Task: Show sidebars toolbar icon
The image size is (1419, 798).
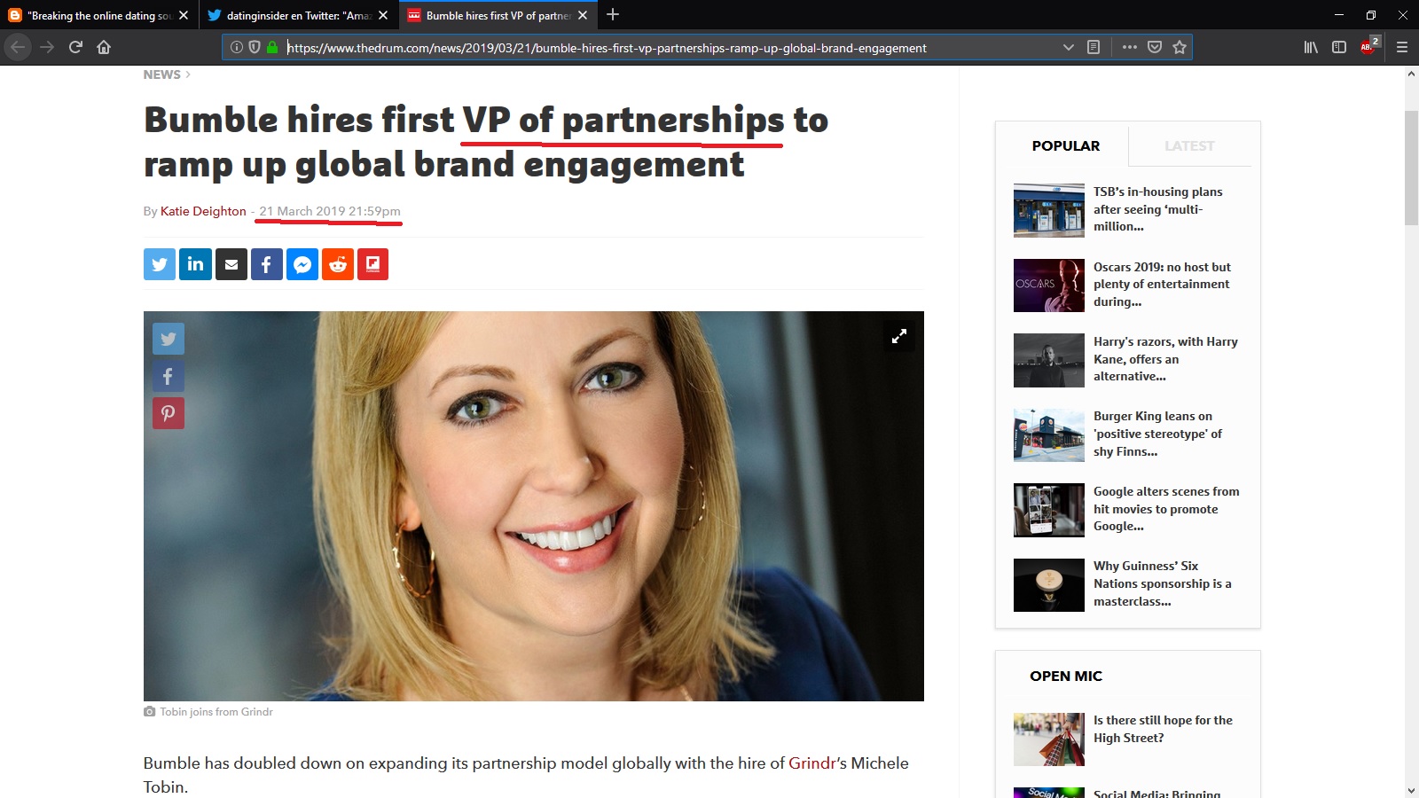Action: point(1339,47)
